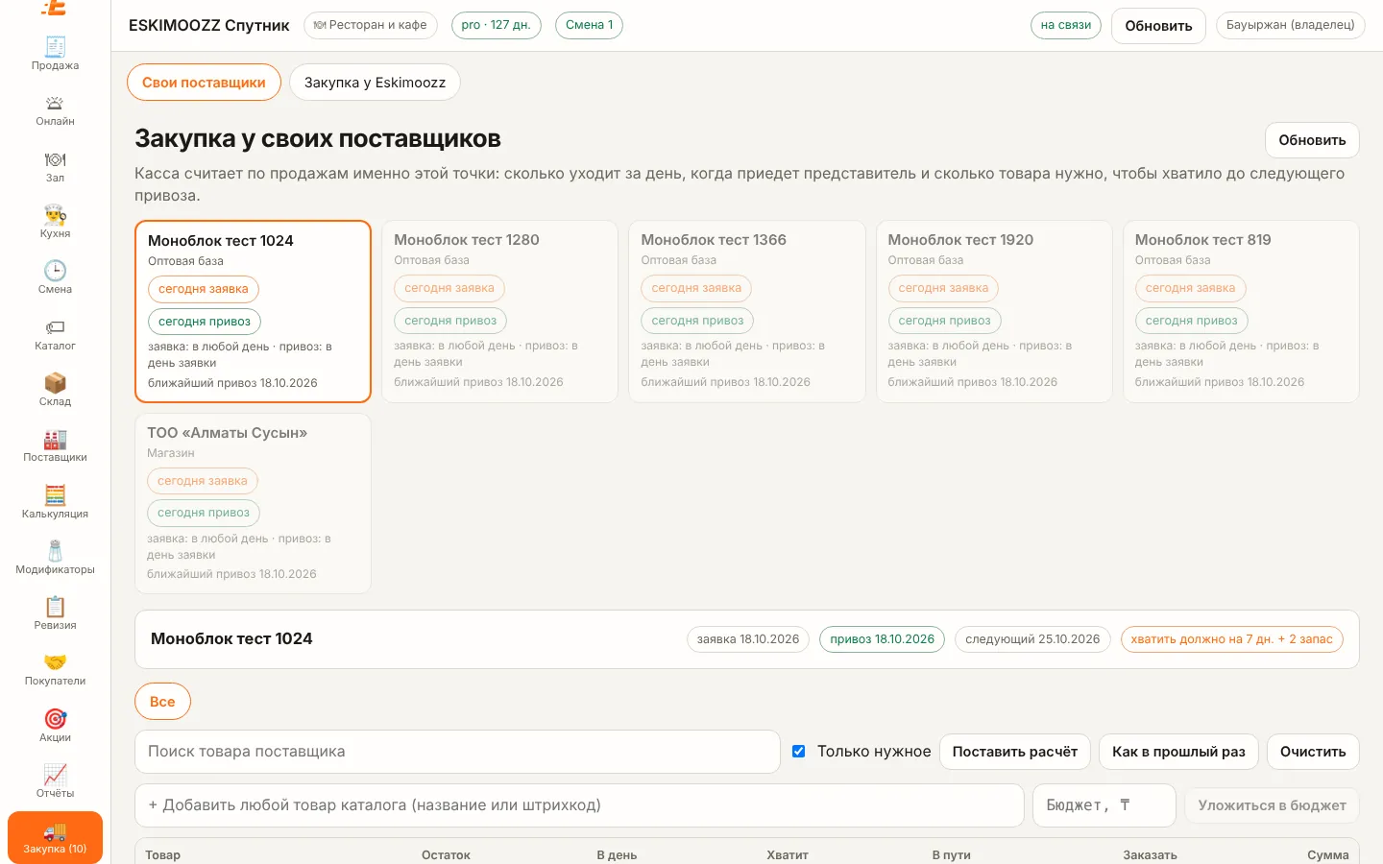The width and height of the screenshot is (1383, 864).
Task: Open the Поставщики factory icon
Action: coord(55,439)
